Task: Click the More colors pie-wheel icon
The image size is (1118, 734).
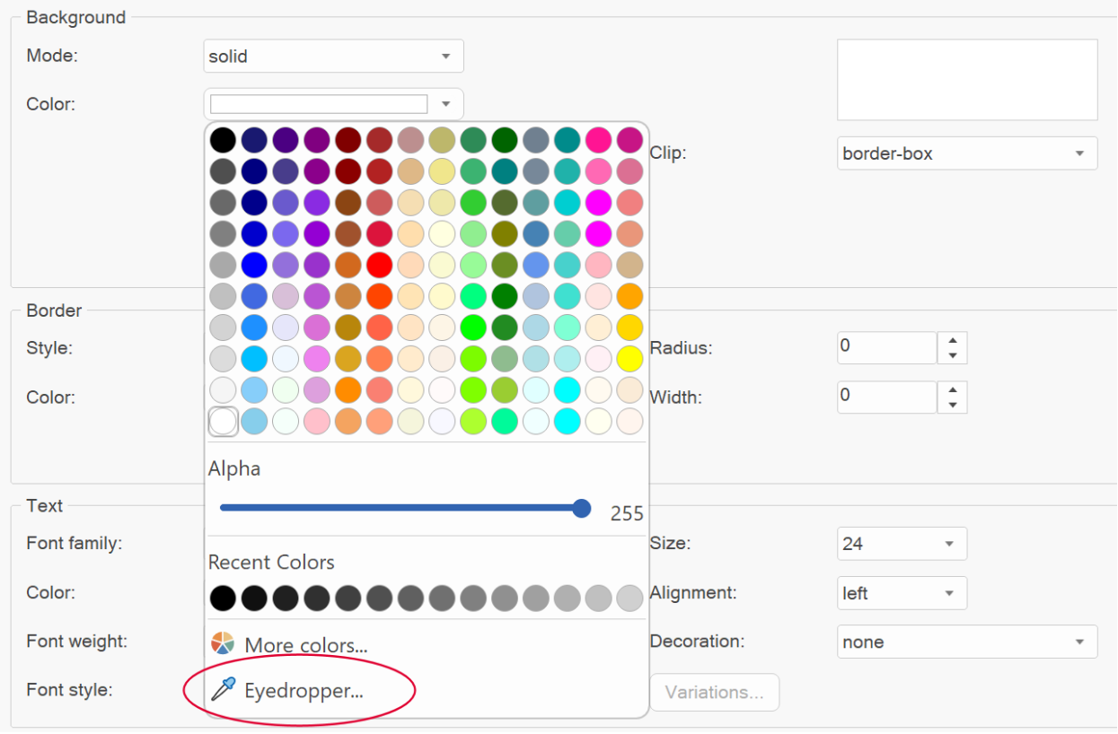Action: 222,643
